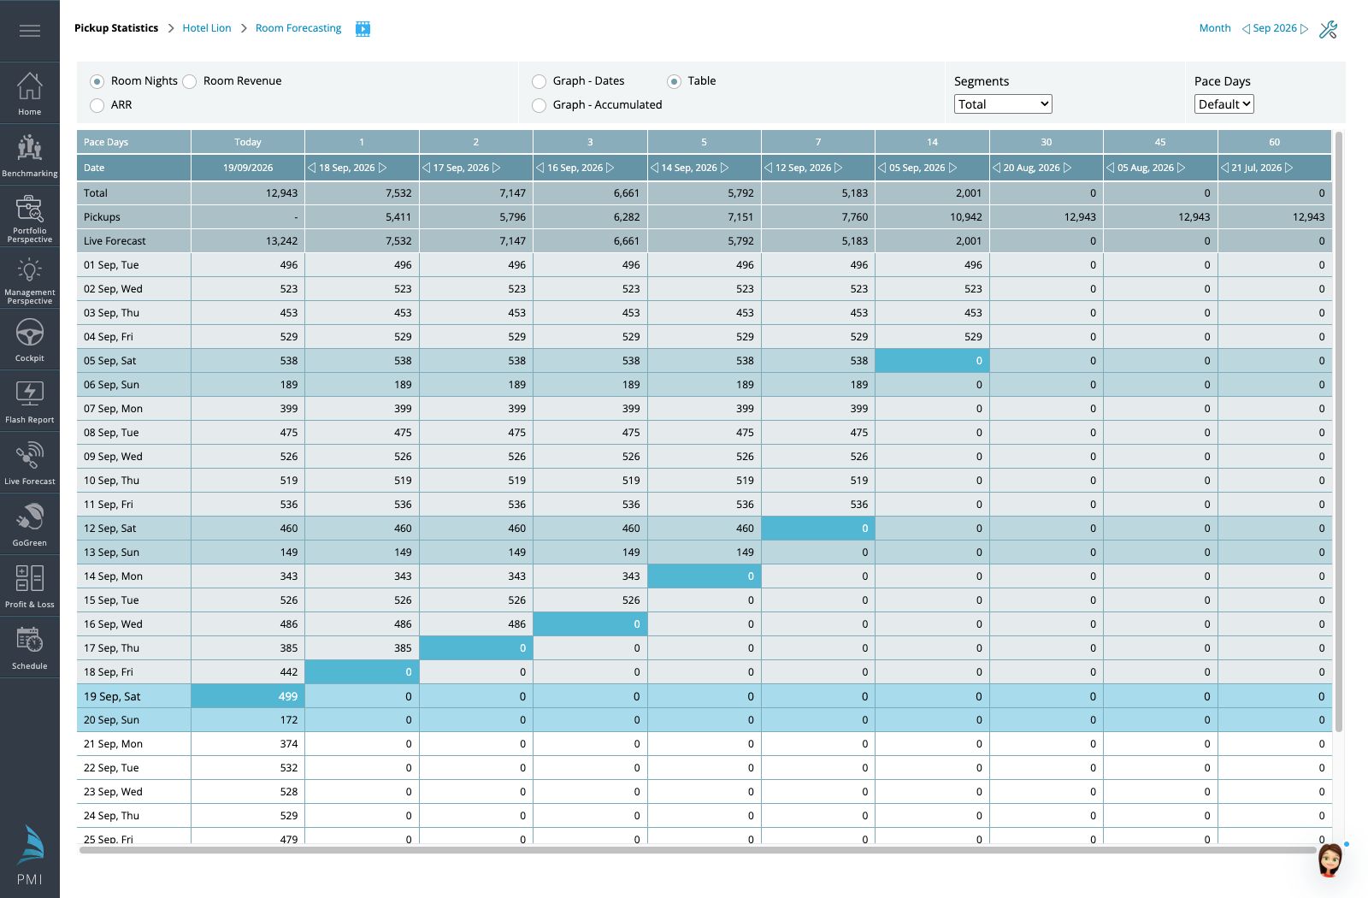Open Benchmarking in sidebar
The width and height of the screenshot is (1368, 898).
30,155
